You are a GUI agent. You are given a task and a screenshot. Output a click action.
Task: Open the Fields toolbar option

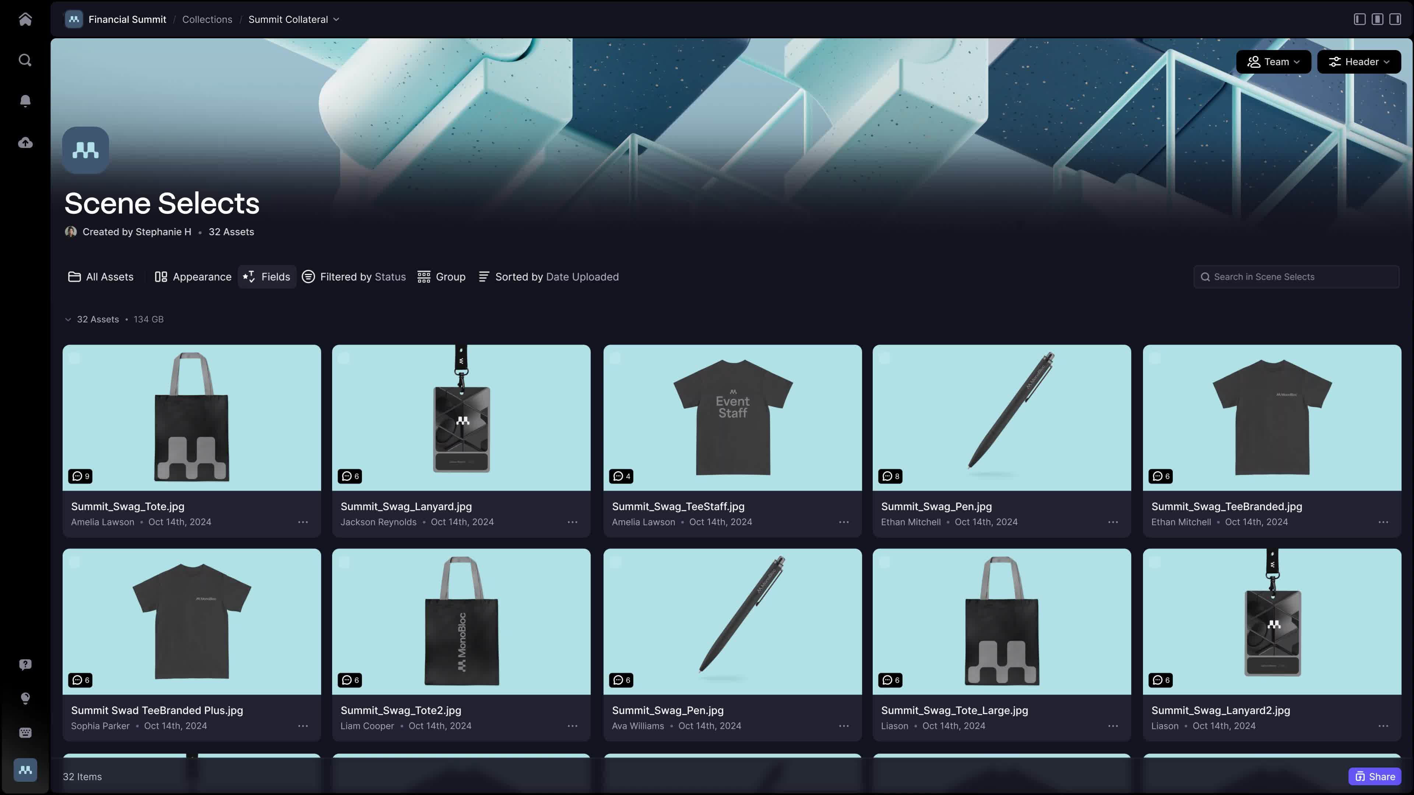click(x=267, y=277)
